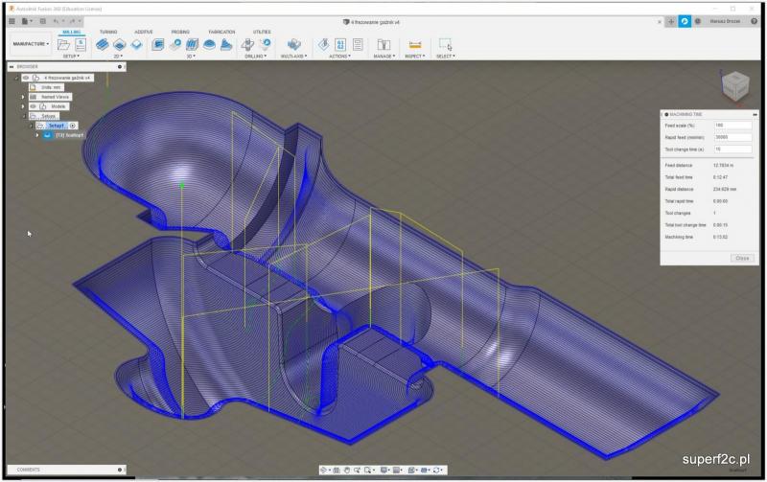Viewport: 767px width, 482px height.
Task: Click the Multi-Axis toolpath icon
Action: pyautogui.click(x=294, y=44)
